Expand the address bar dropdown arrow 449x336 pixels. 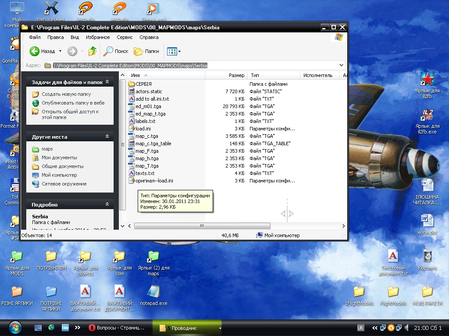(342, 65)
